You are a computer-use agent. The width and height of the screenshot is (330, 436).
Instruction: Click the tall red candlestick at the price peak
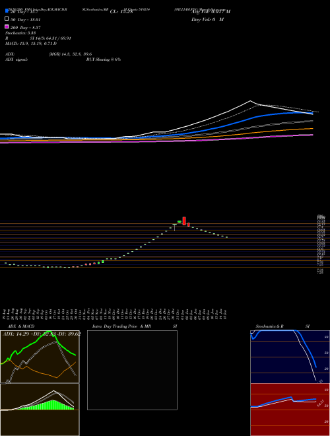tap(184, 221)
